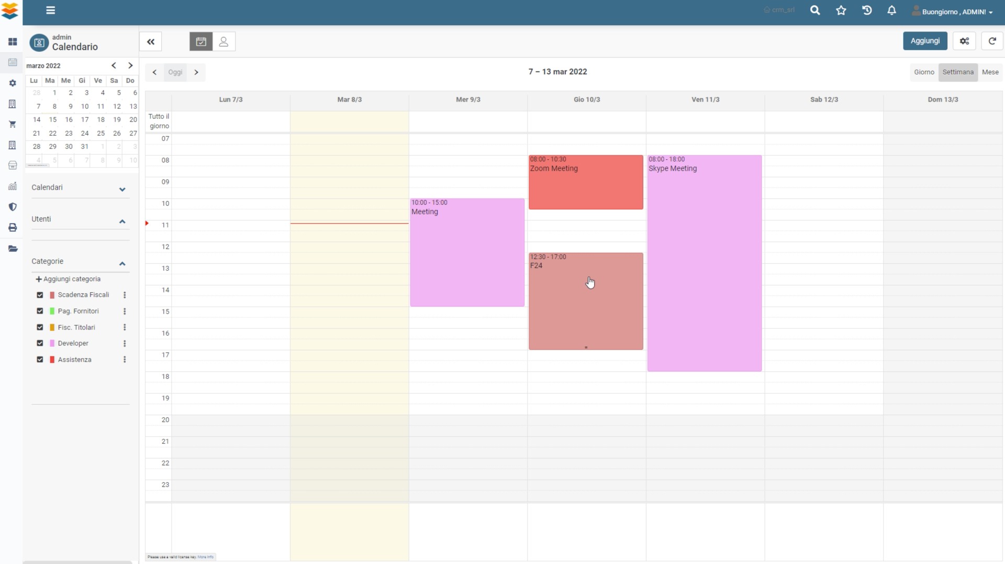Open calendar settings gears icon

pos(964,41)
